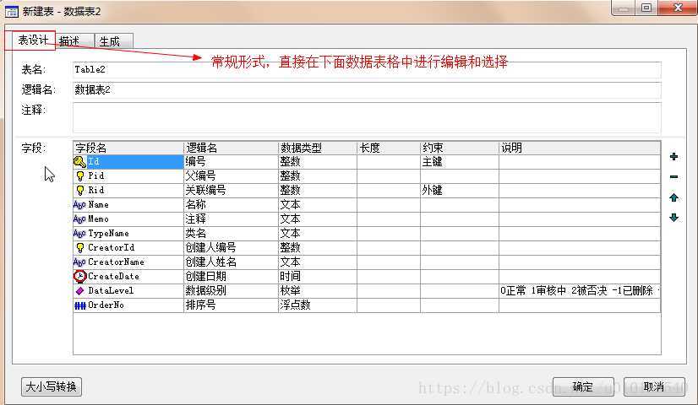Click the 时间 data type cell
The width and height of the screenshot is (698, 405).
click(x=318, y=277)
